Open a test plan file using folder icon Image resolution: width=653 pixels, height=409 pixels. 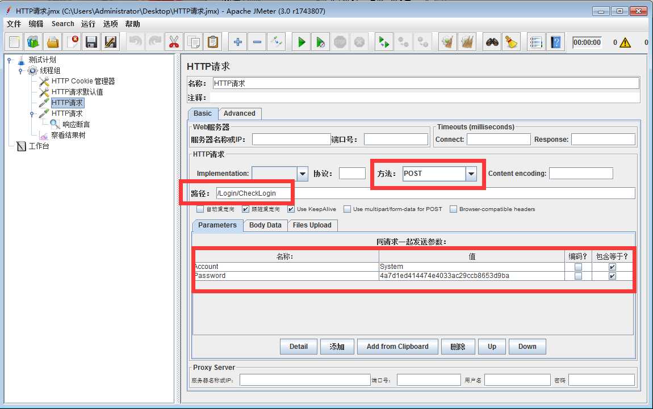point(53,42)
